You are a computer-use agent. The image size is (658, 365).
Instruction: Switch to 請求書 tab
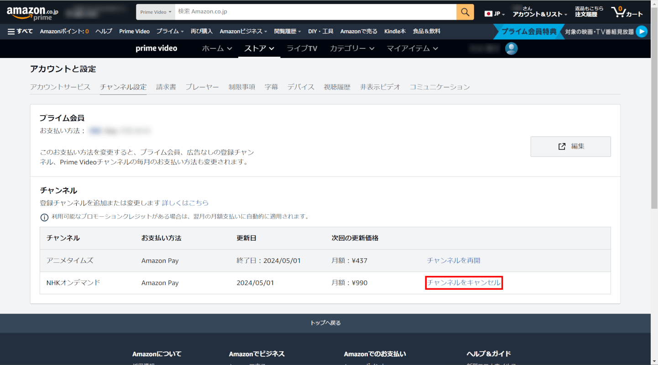point(166,87)
